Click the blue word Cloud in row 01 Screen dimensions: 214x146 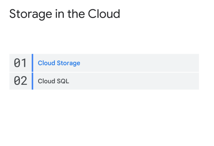(46, 63)
